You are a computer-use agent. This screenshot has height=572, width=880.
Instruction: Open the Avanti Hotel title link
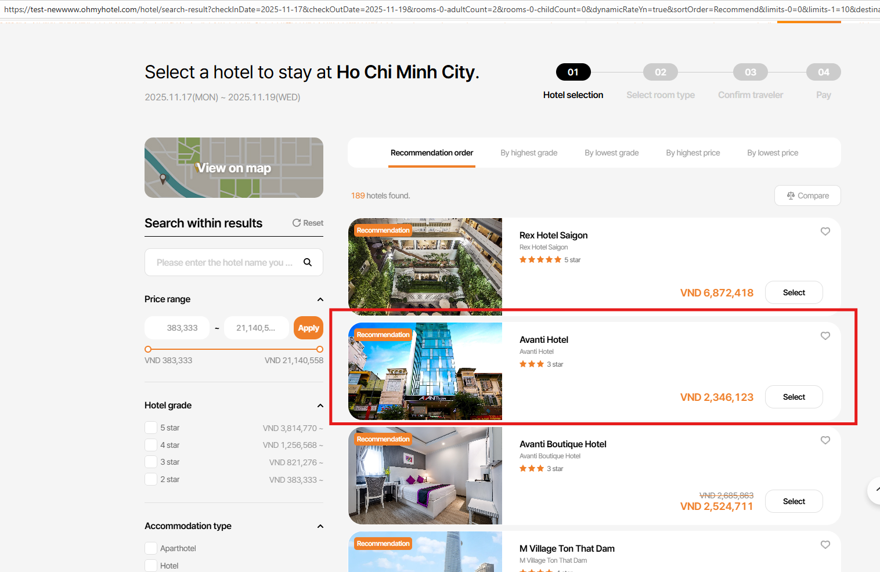[544, 339]
